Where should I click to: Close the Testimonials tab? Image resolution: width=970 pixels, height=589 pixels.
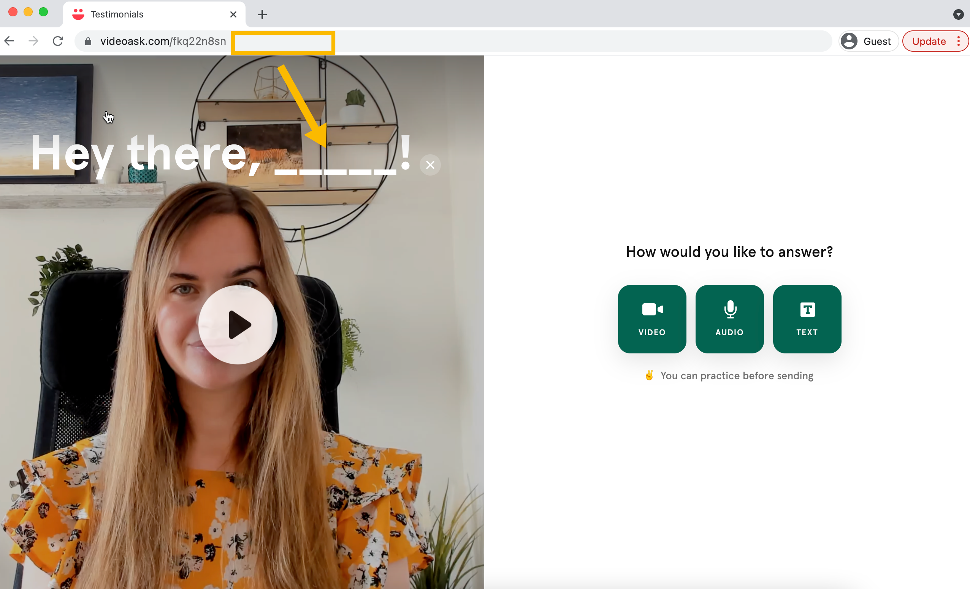pyautogui.click(x=233, y=14)
